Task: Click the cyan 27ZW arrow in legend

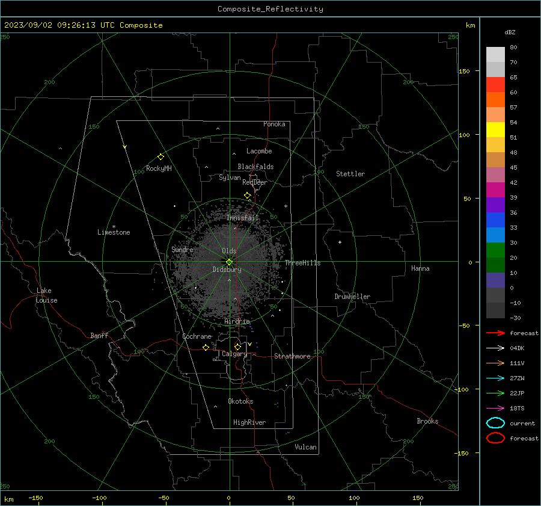Action: [x=495, y=378]
